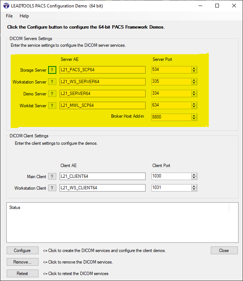
Task: Open the Help menu
Action: 24,16
